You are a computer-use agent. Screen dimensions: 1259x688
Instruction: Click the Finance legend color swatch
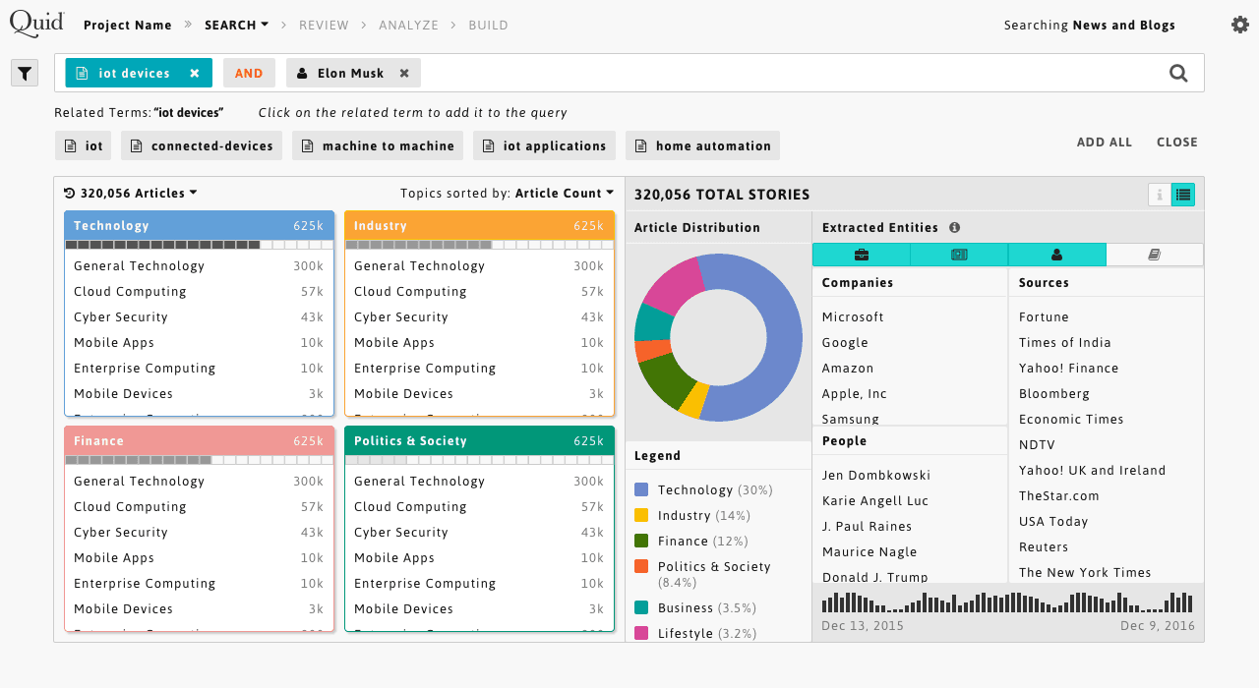[641, 541]
